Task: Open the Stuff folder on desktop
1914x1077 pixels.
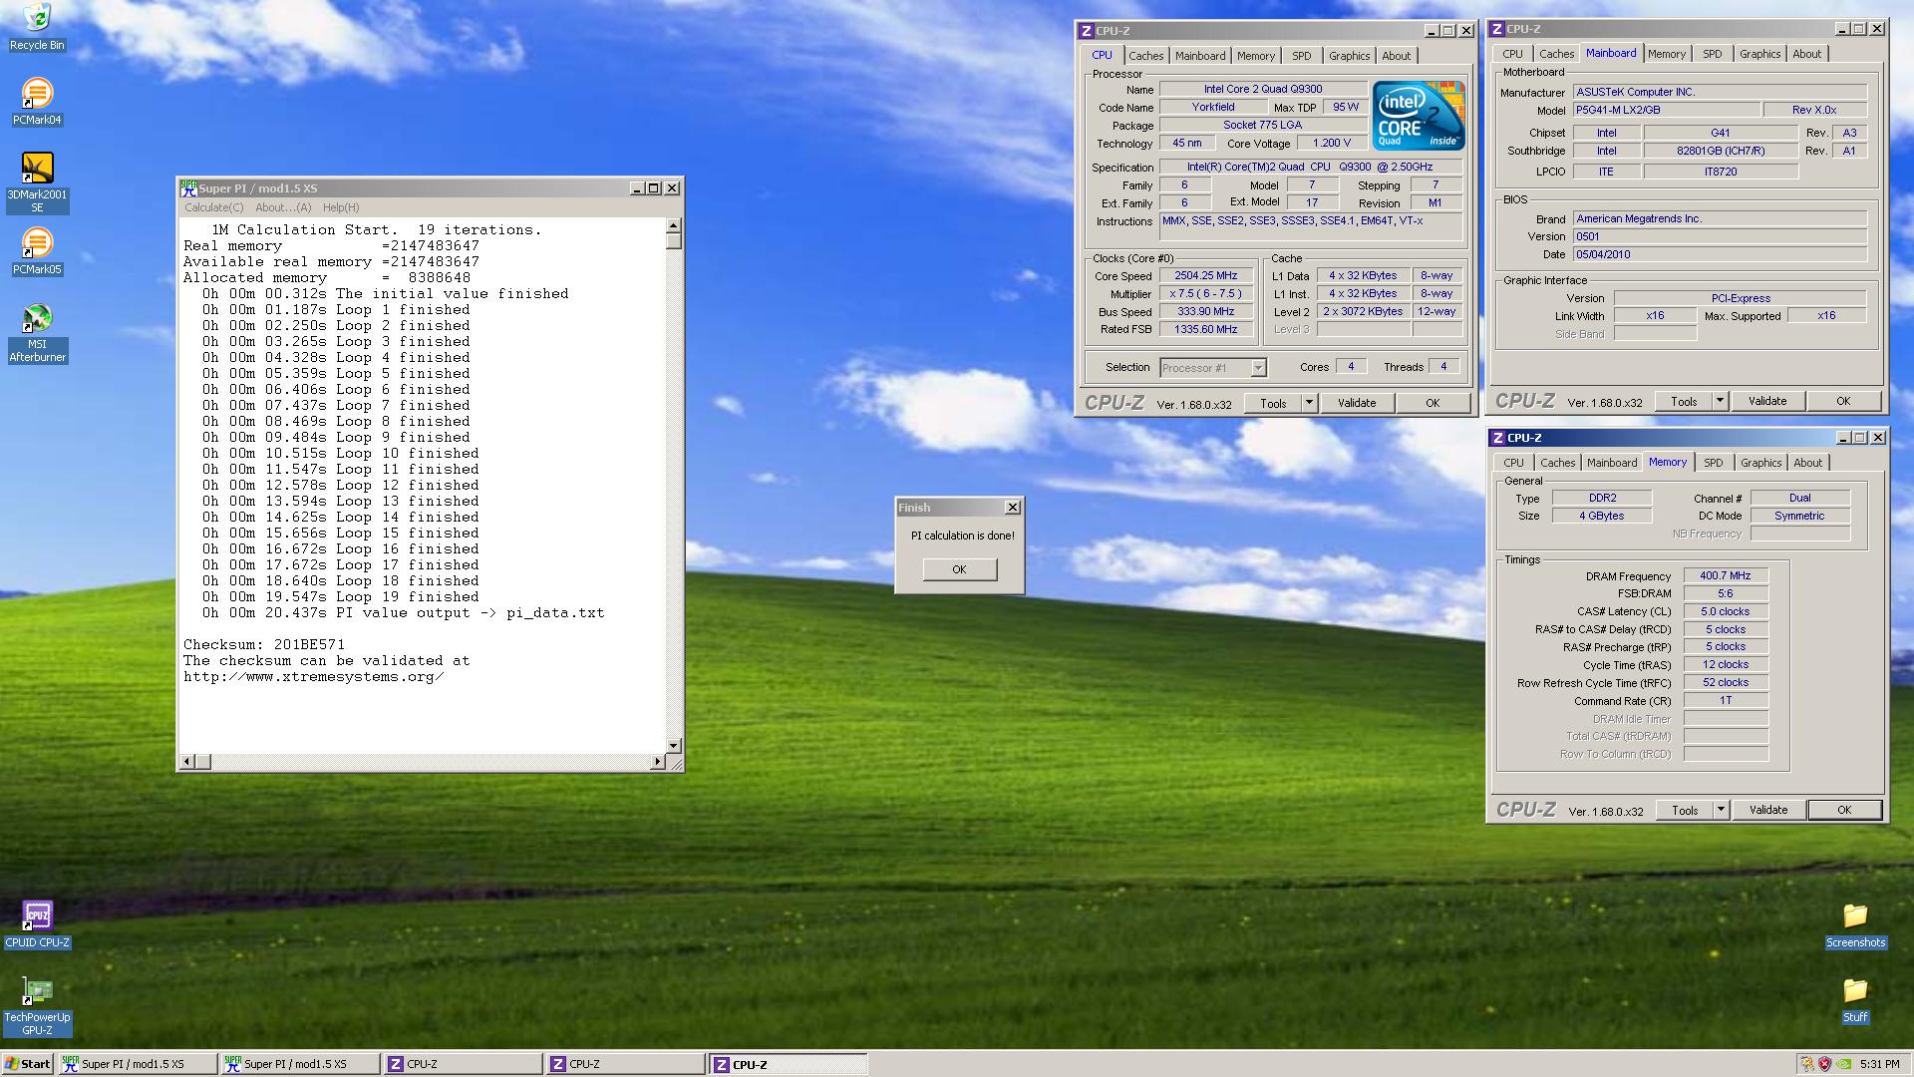Action: [x=1855, y=999]
